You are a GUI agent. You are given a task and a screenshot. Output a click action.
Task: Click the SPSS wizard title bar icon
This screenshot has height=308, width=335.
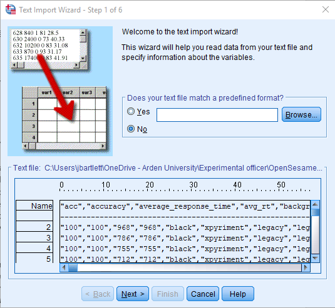(11, 9)
